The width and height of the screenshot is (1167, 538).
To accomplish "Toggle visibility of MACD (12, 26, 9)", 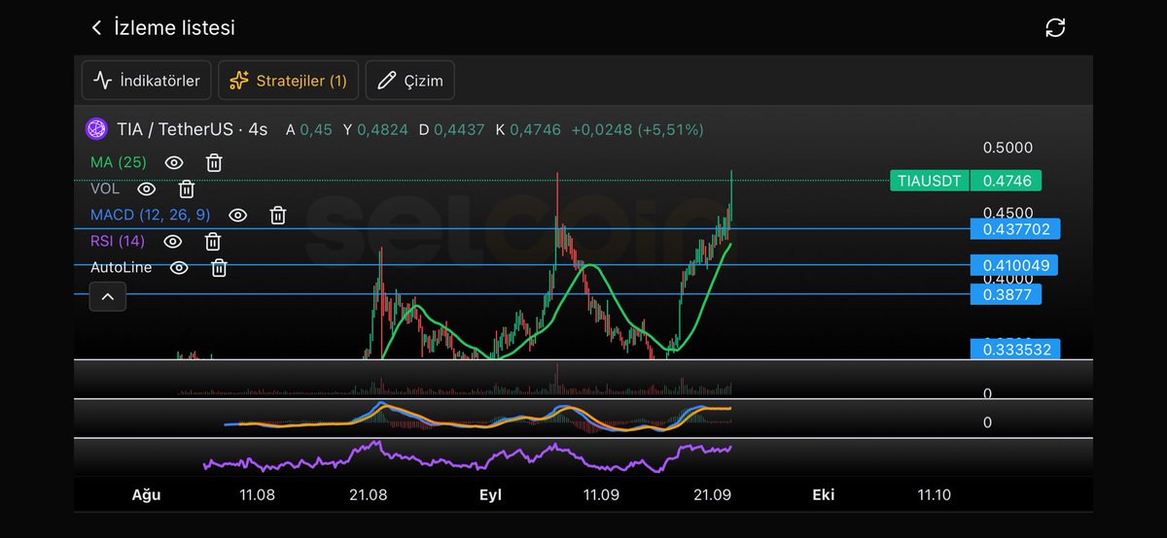I will pyautogui.click(x=237, y=215).
